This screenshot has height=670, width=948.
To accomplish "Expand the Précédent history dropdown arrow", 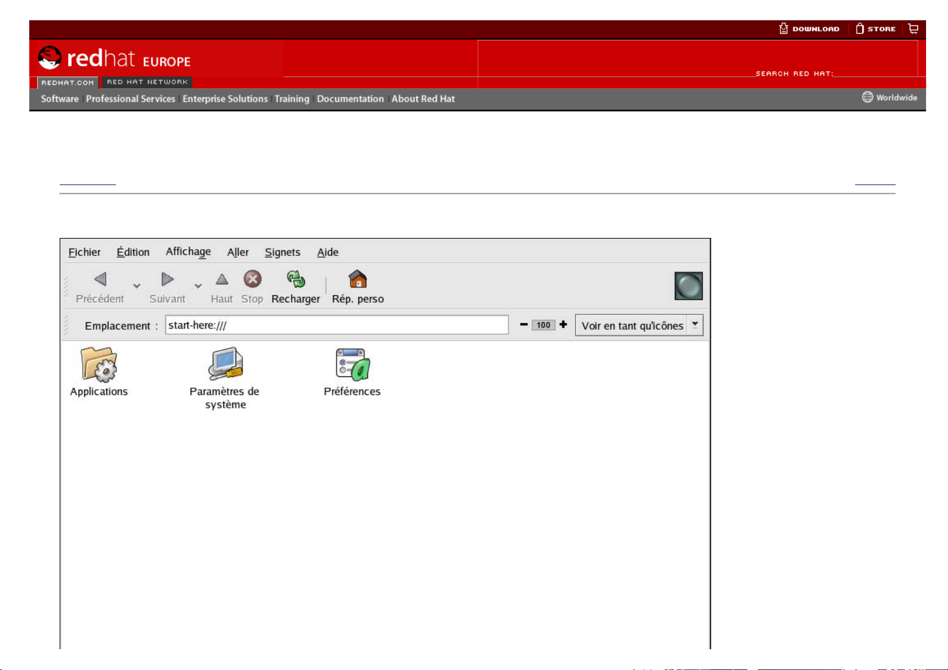I will 137,286.
